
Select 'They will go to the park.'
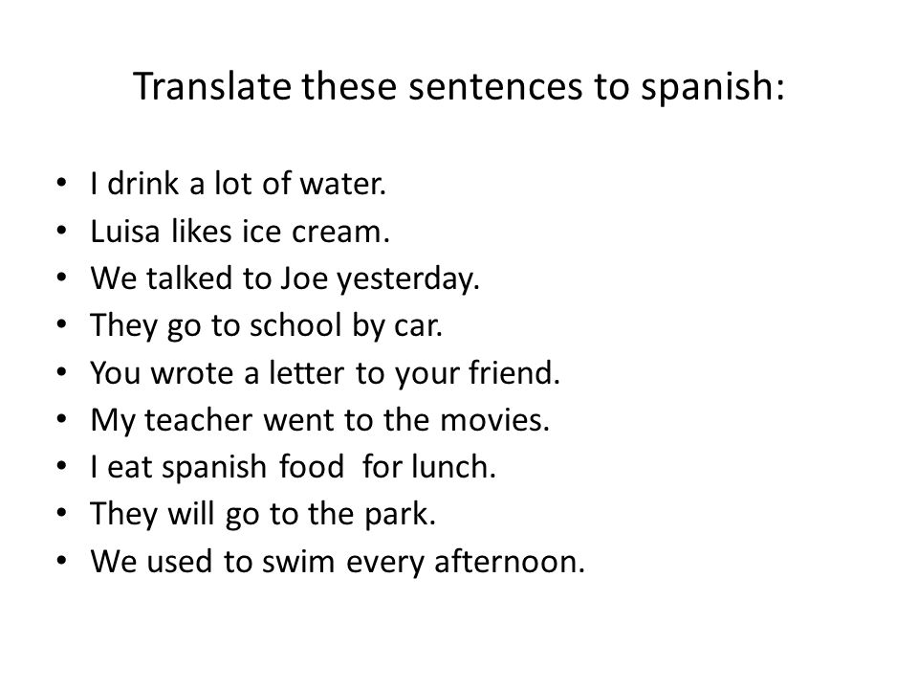pyautogui.click(x=264, y=515)
